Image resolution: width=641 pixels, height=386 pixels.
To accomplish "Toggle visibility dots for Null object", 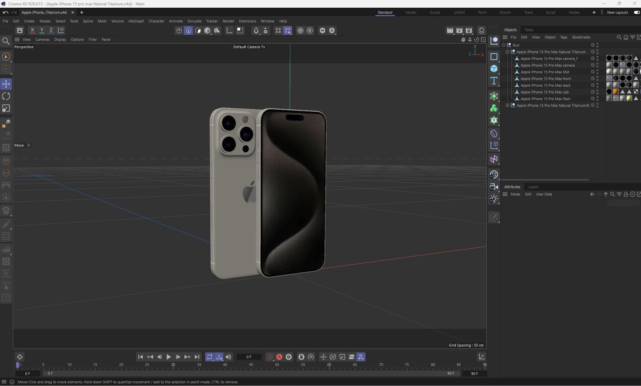I will coord(597,45).
